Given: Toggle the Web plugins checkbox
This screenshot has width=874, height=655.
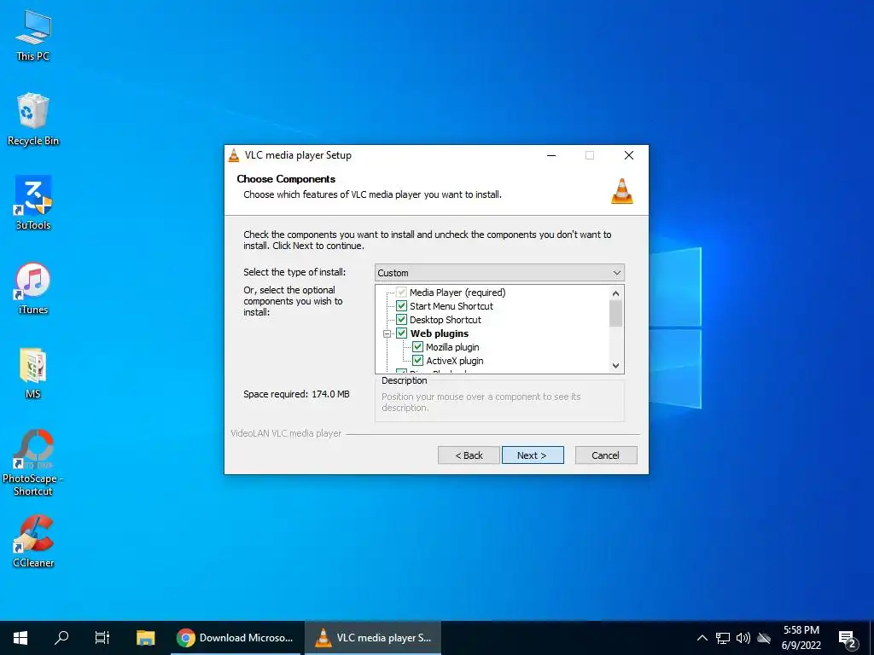Looking at the screenshot, I should [x=401, y=333].
